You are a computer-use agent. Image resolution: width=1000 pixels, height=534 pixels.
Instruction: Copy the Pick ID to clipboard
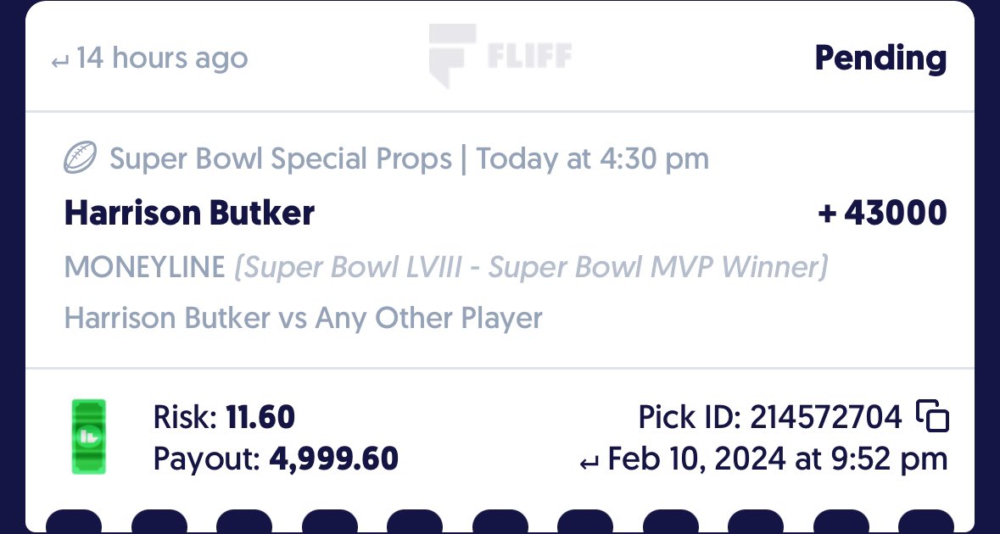click(932, 416)
